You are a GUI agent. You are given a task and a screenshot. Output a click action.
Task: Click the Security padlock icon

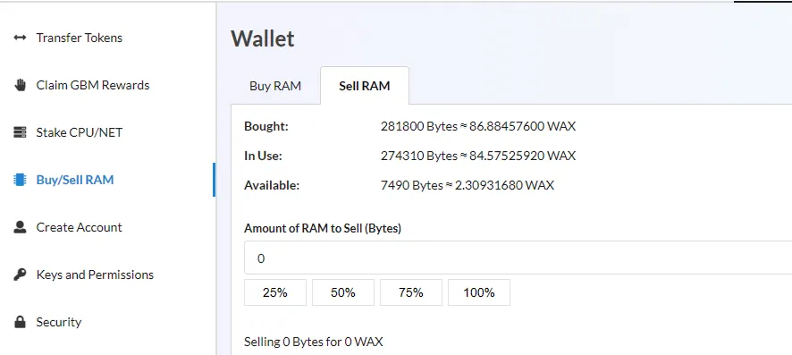20,322
